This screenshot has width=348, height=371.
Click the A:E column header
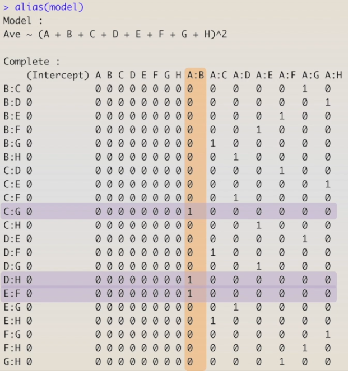pos(264,75)
